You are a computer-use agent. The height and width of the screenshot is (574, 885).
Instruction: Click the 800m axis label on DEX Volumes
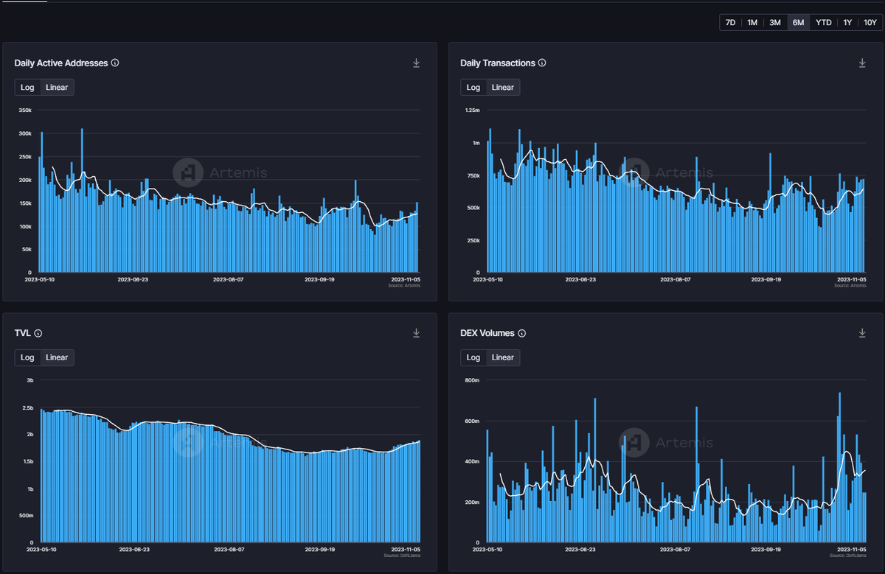pos(472,381)
